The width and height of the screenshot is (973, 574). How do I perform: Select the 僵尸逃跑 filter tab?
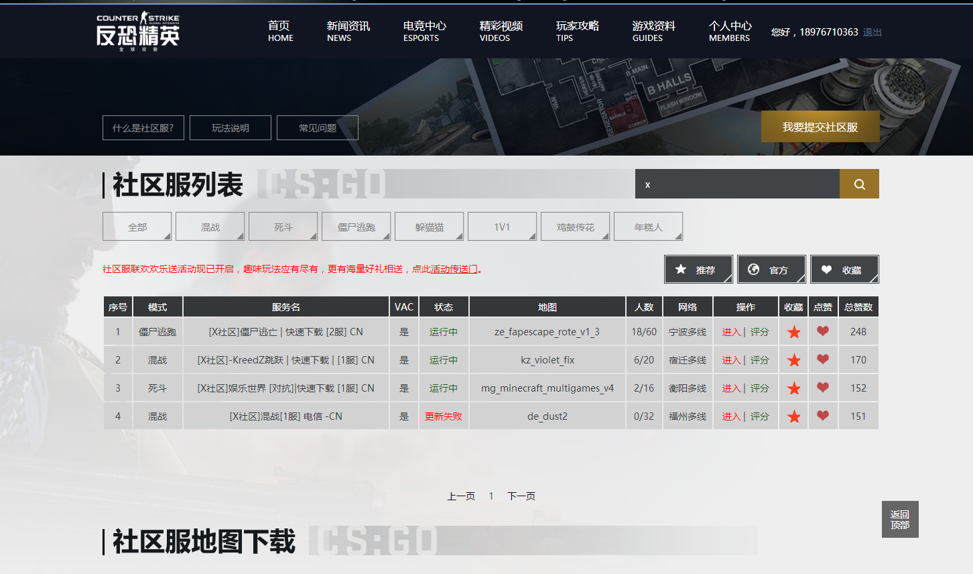356,226
